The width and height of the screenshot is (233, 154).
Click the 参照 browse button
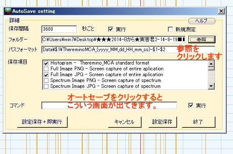pyautogui.click(x=202, y=40)
